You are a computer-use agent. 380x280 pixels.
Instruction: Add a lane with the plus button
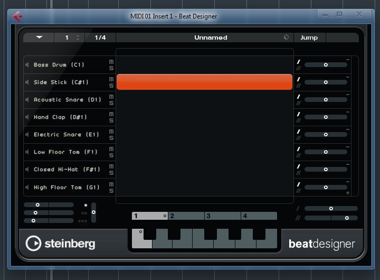click(x=348, y=193)
